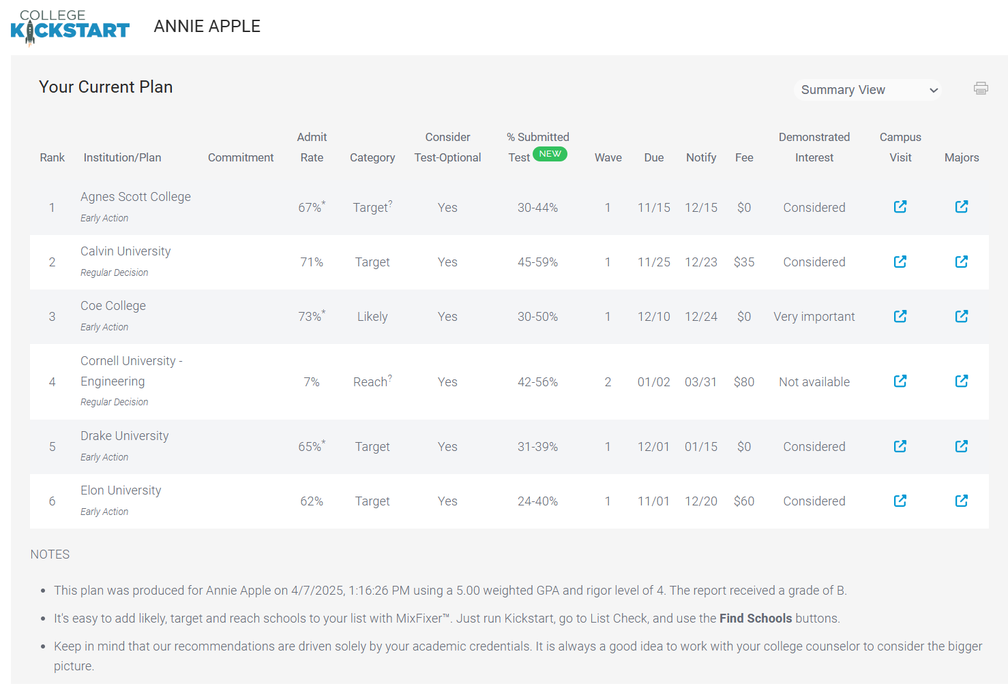
Task: Click Agnes Scott's Target? category
Action: click(372, 207)
